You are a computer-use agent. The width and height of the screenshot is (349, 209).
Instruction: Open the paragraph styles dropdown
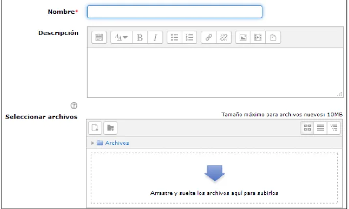point(121,37)
